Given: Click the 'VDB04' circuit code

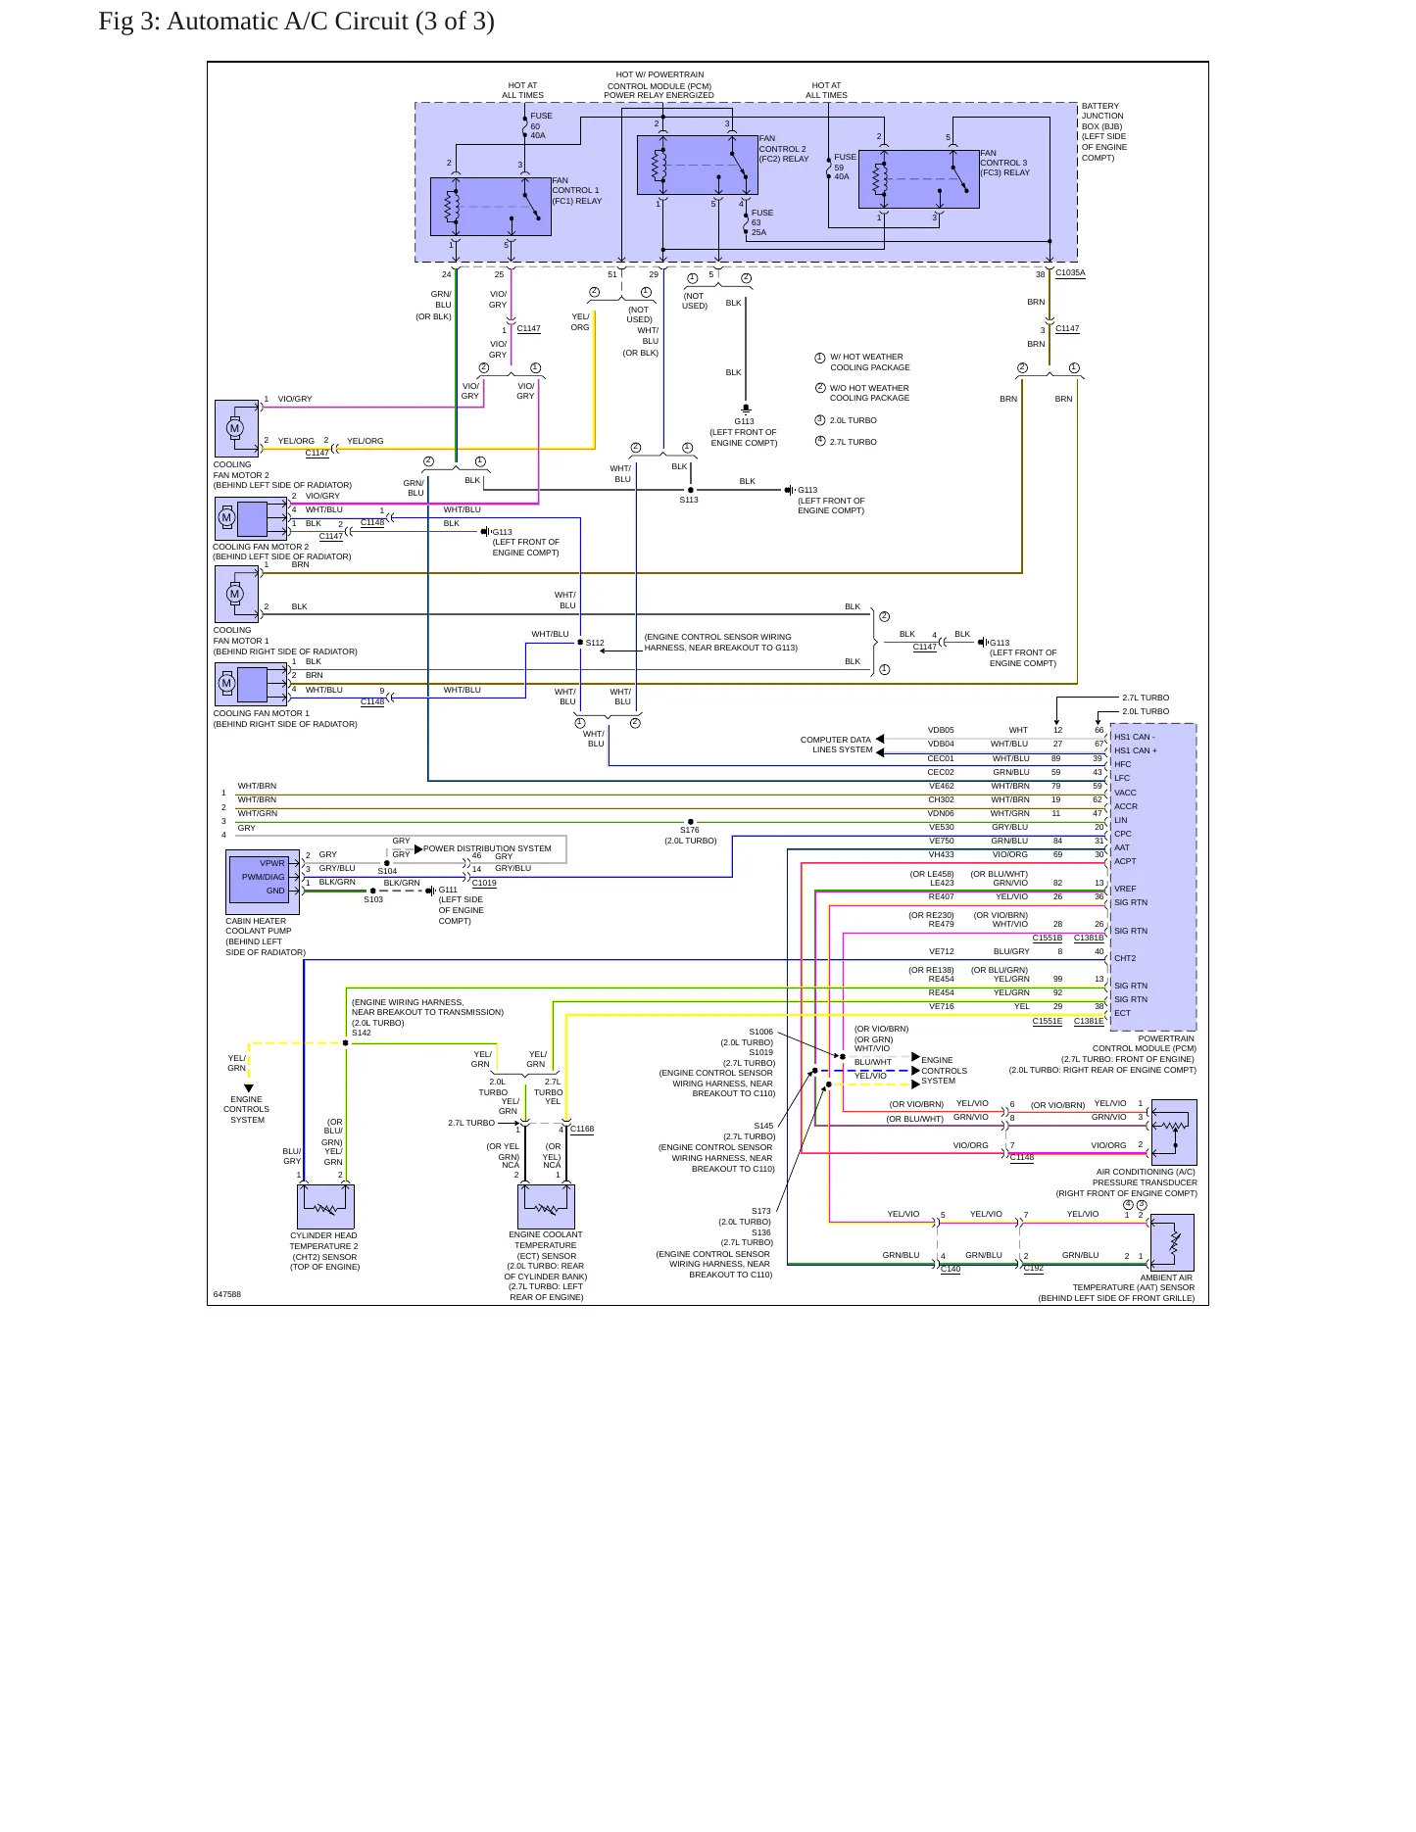Looking at the screenshot, I should (941, 744).
